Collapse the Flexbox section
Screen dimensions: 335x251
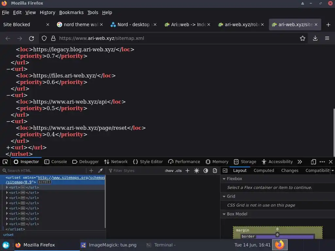(224, 179)
